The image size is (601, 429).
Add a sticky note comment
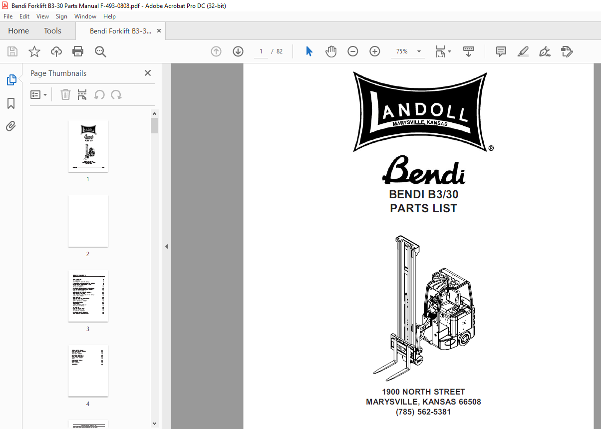tap(501, 51)
